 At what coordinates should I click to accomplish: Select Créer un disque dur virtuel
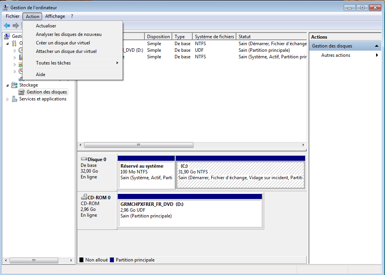[63, 43]
